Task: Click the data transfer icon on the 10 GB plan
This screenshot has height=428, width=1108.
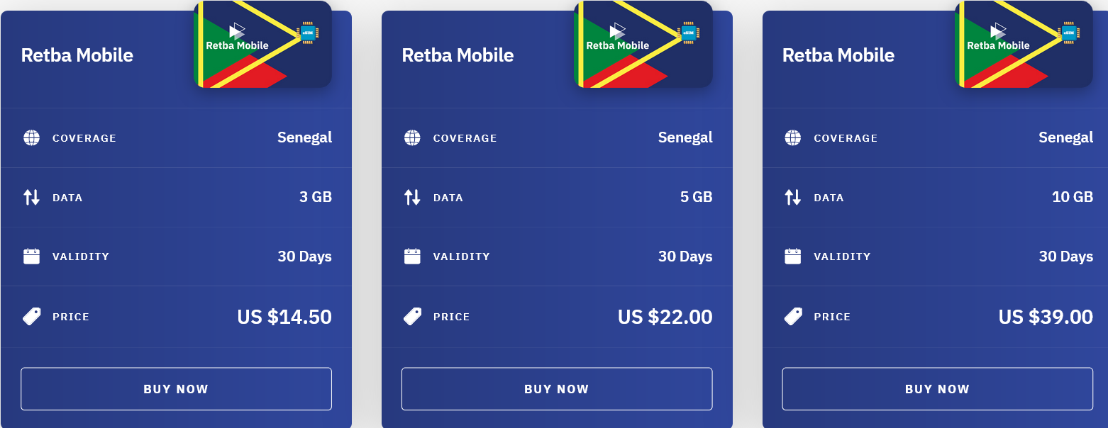Action: [792, 197]
